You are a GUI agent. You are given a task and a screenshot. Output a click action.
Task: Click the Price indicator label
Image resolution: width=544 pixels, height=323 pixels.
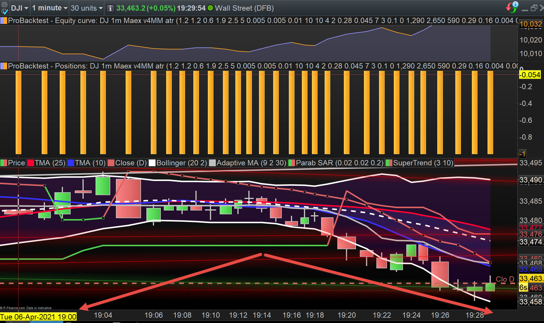pos(17,163)
